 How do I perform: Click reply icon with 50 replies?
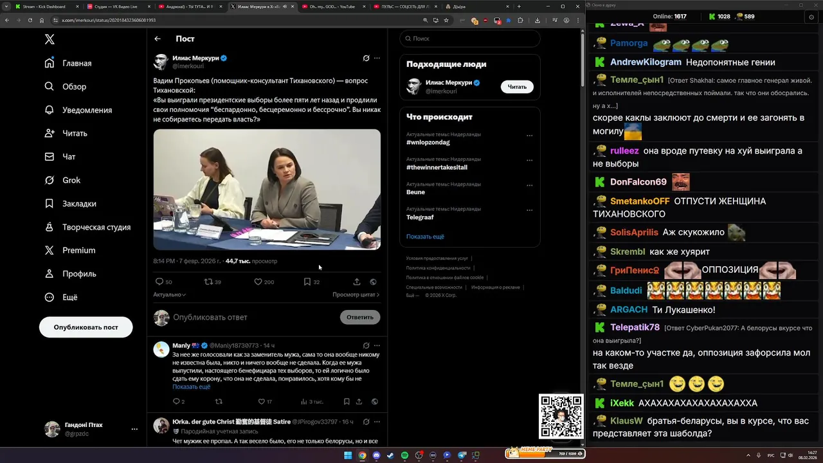pos(159,282)
